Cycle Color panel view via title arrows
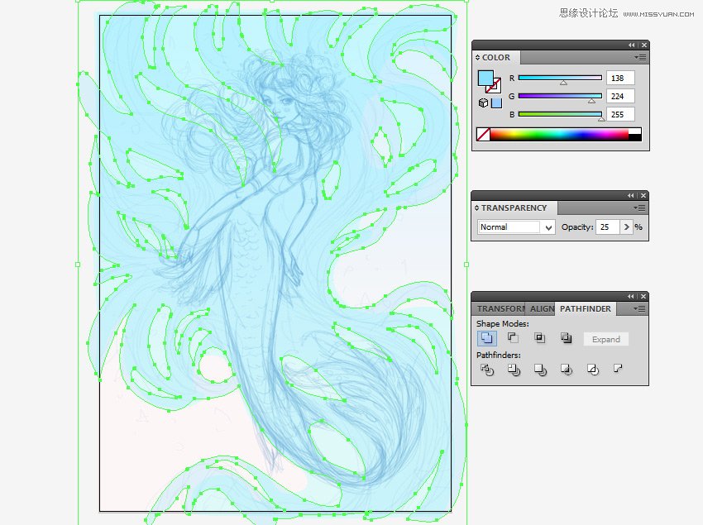The image size is (703, 525). (478, 57)
